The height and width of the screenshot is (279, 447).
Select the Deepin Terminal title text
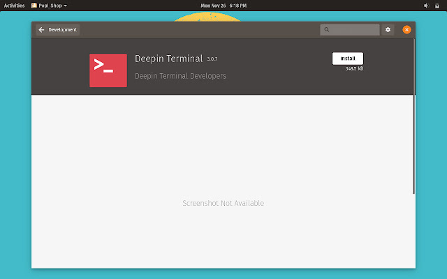tap(168, 59)
